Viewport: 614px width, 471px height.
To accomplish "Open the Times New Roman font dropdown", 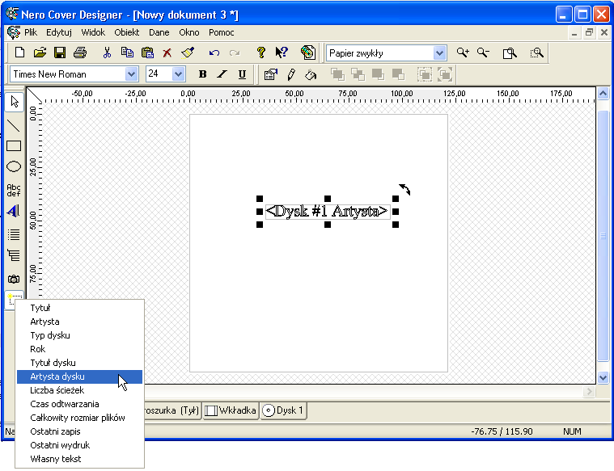I will tap(131, 74).
